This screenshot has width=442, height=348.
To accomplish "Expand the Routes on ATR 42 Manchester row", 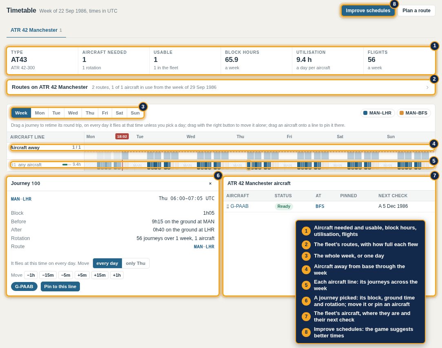I will pos(221,87).
